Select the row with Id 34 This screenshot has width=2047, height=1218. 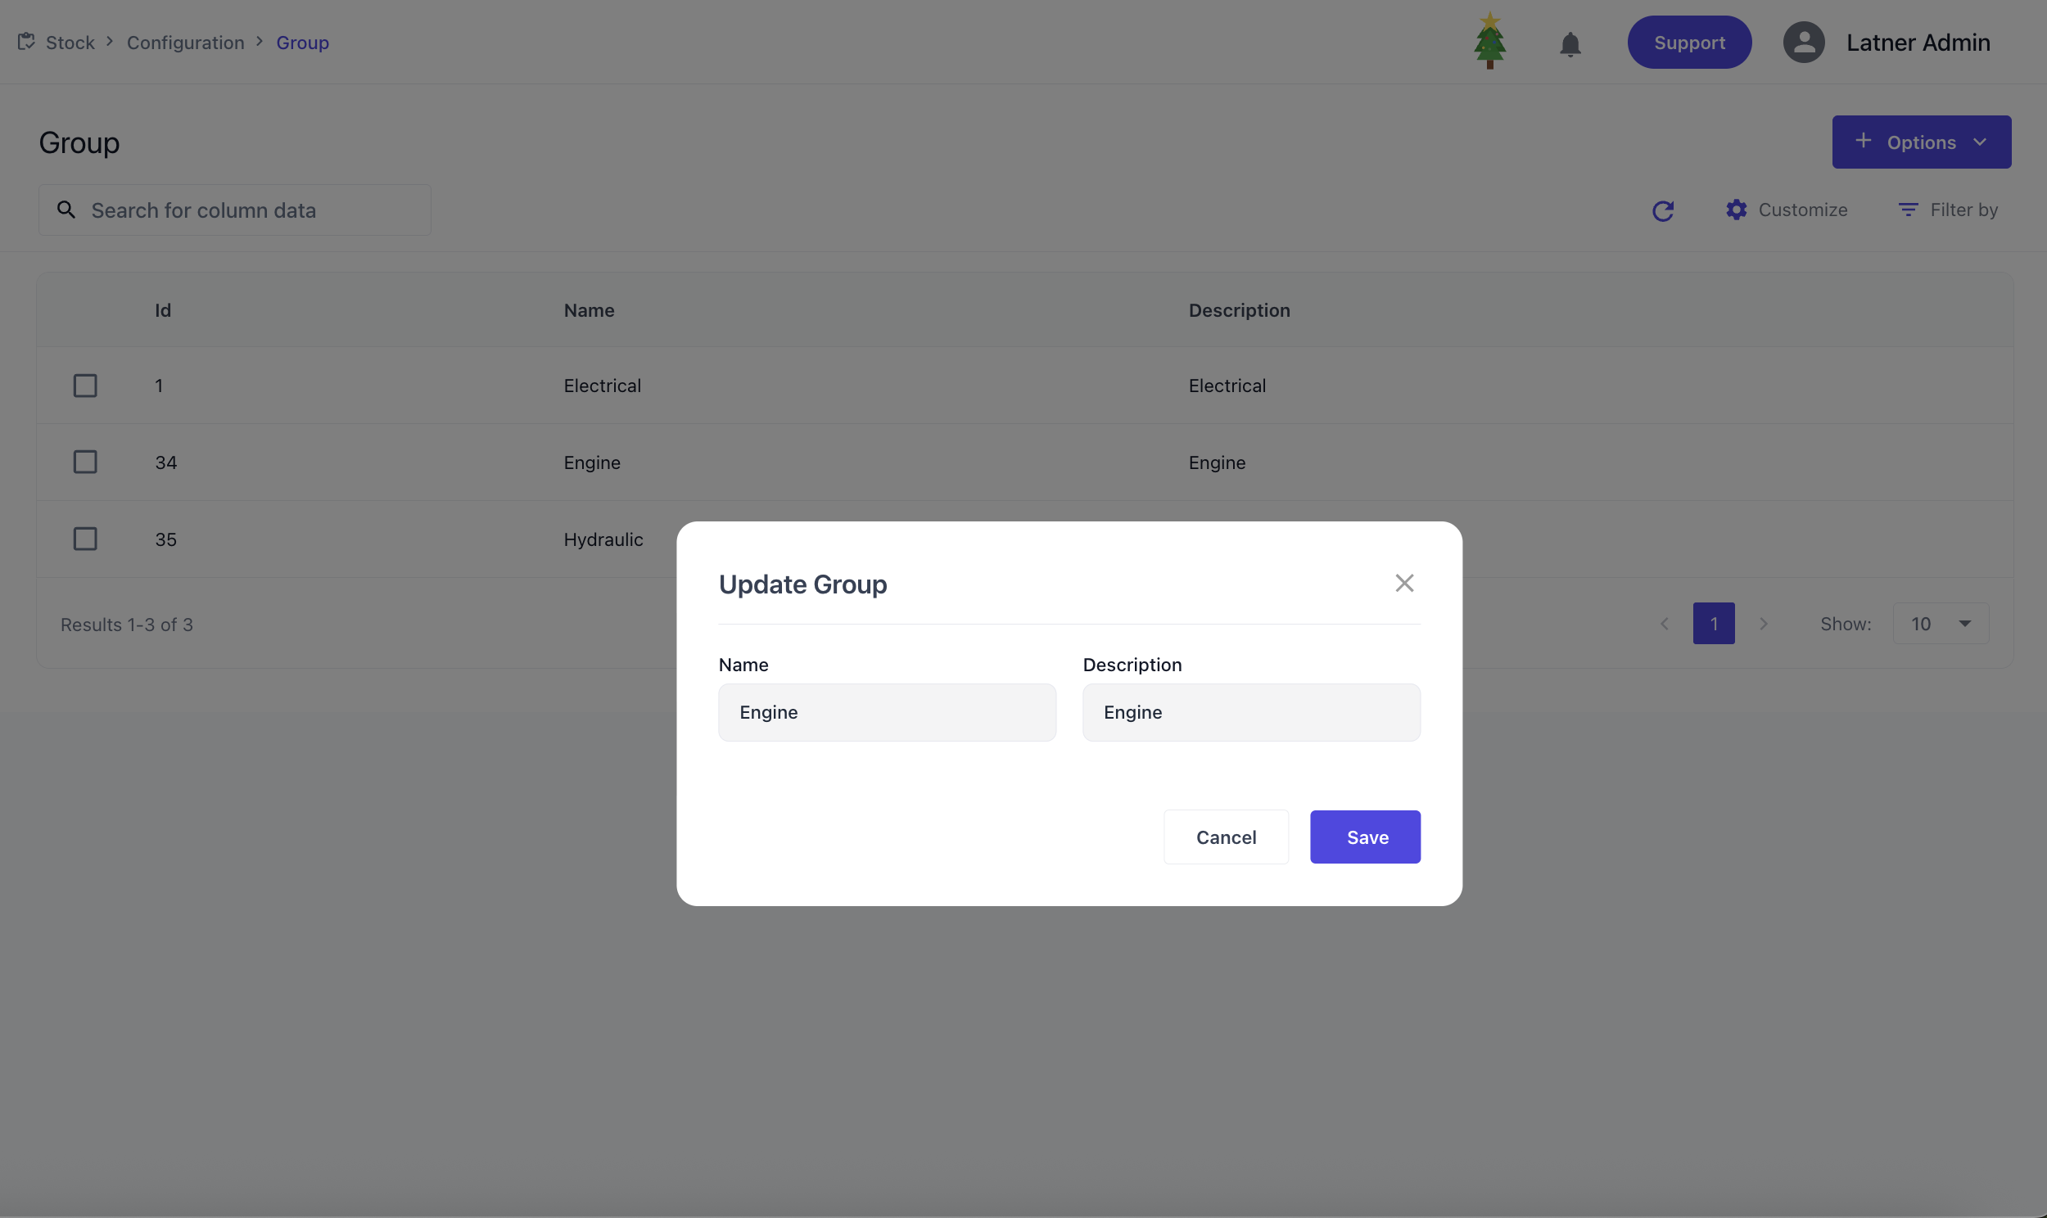(x=85, y=462)
